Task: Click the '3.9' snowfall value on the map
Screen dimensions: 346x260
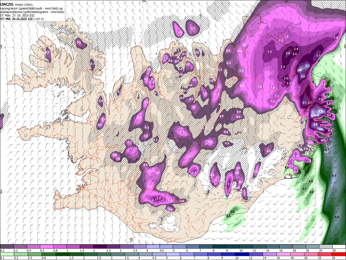Action: tap(323, 140)
